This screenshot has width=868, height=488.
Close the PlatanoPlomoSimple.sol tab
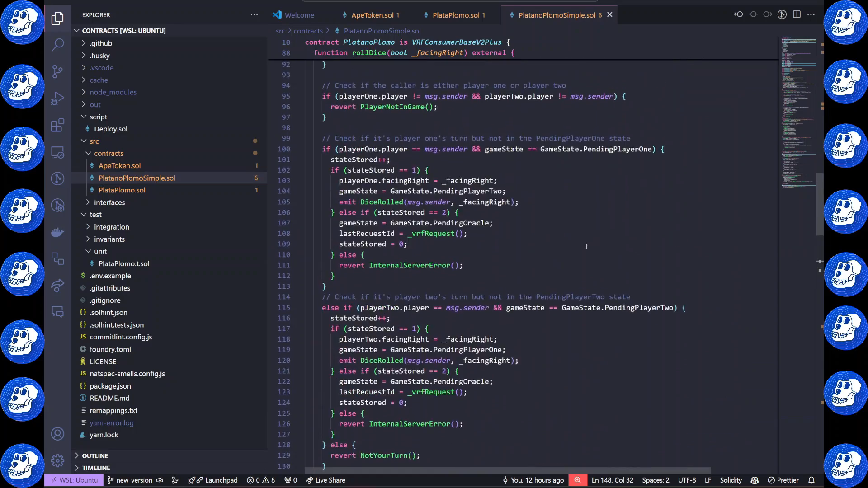click(x=609, y=15)
